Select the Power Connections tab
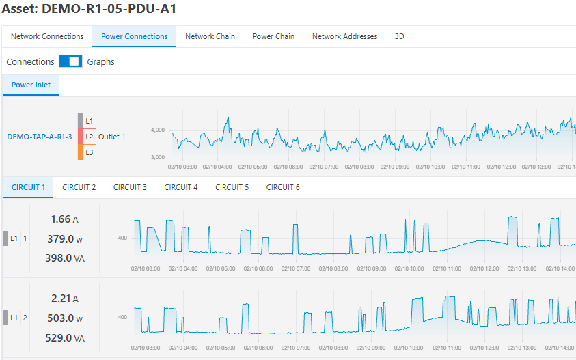This screenshot has width=576, height=360. [134, 36]
